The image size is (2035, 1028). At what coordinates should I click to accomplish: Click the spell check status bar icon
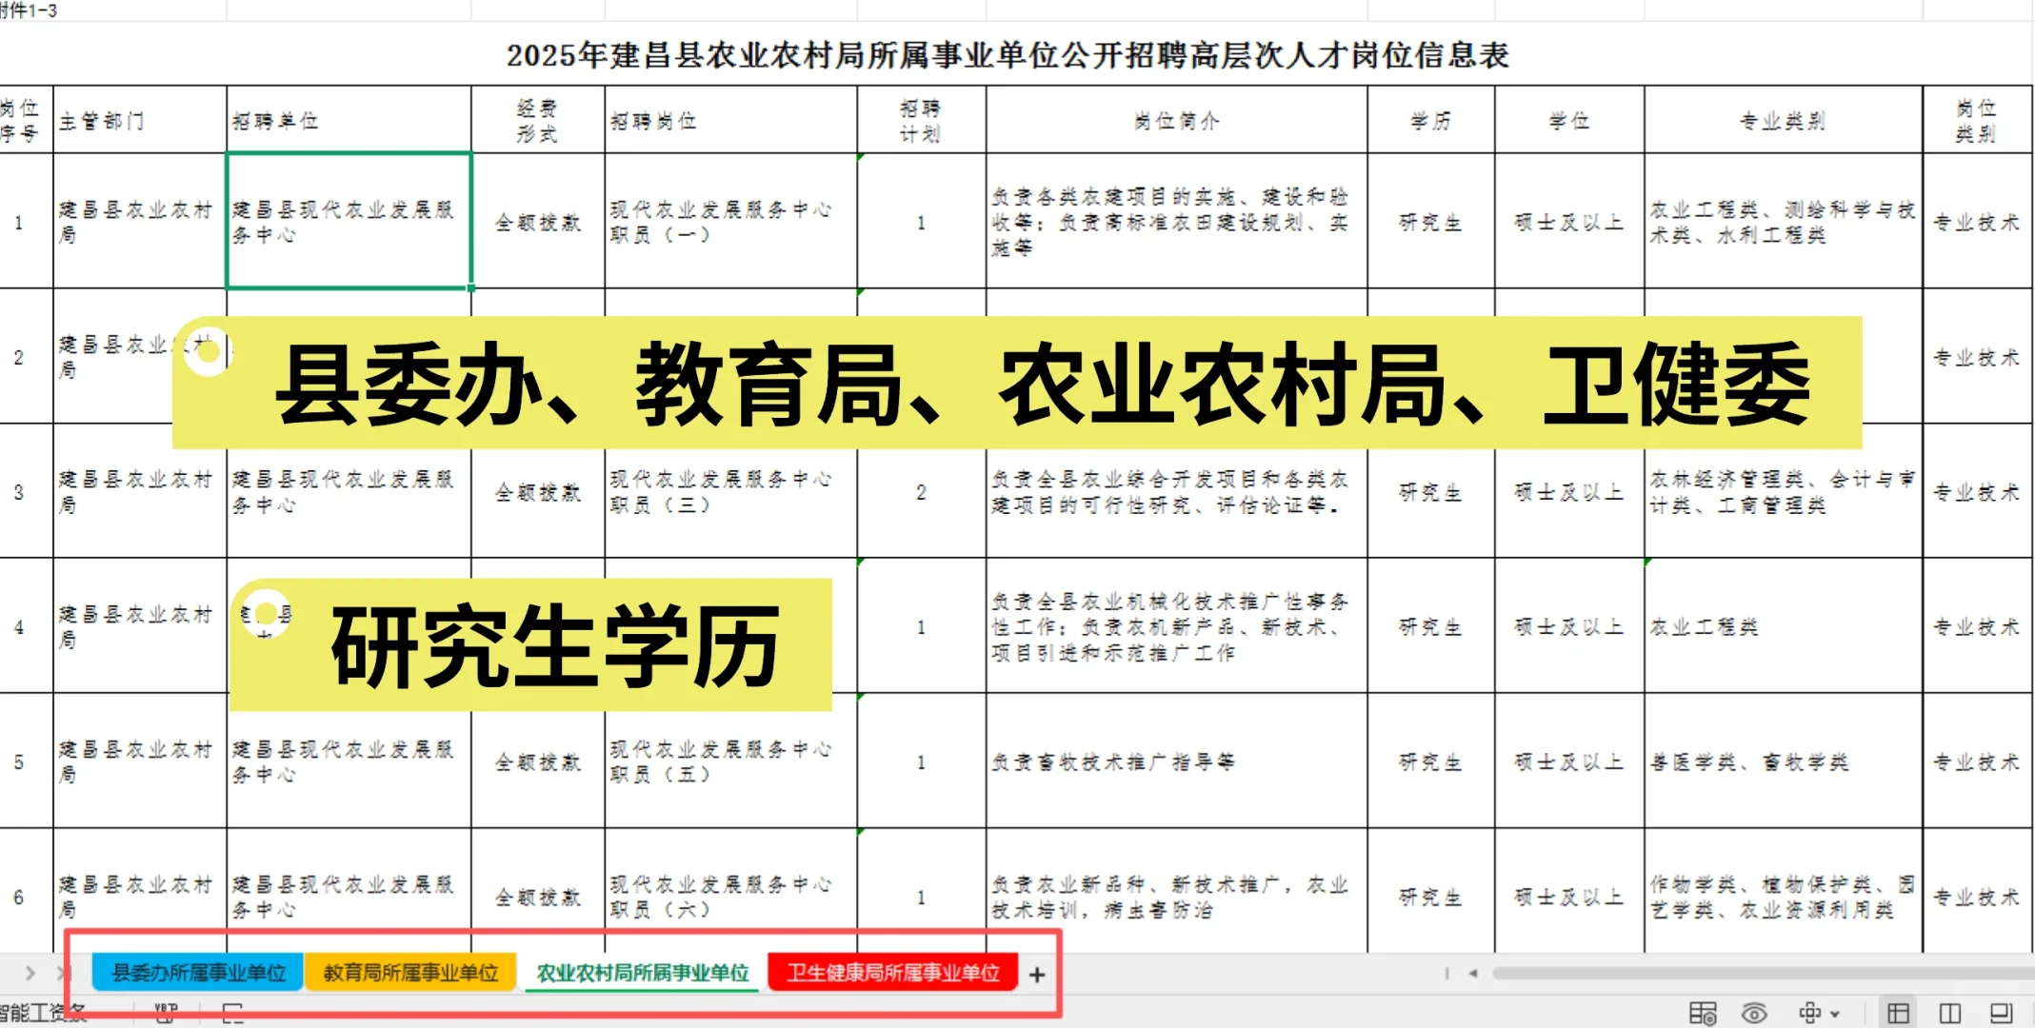(166, 1012)
